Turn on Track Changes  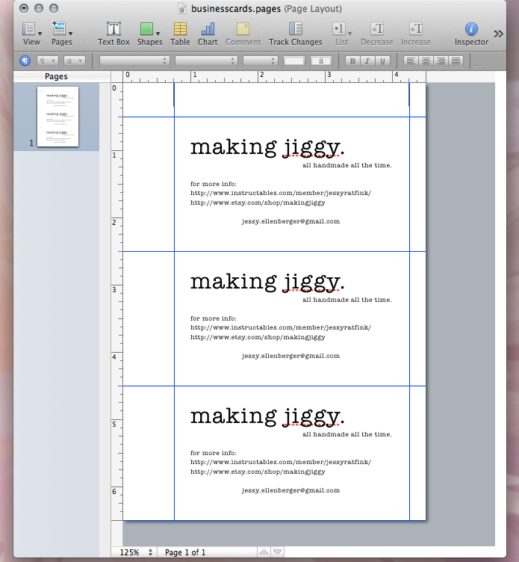point(296,34)
